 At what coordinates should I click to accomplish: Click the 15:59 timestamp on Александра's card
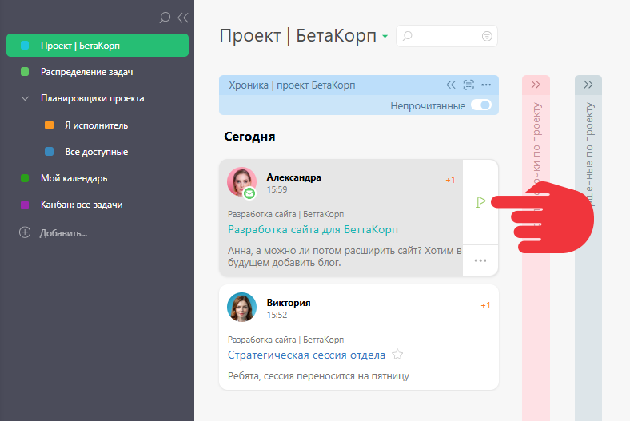tap(277, 189)
